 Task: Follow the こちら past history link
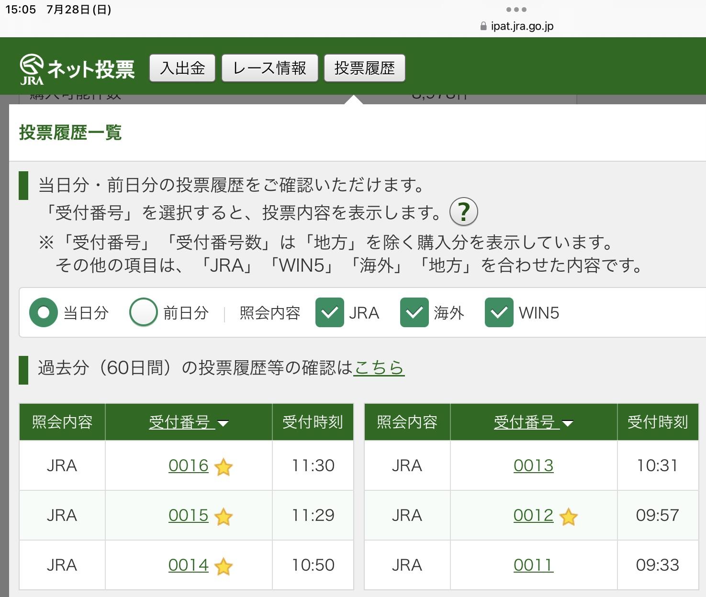pos(379,367)
